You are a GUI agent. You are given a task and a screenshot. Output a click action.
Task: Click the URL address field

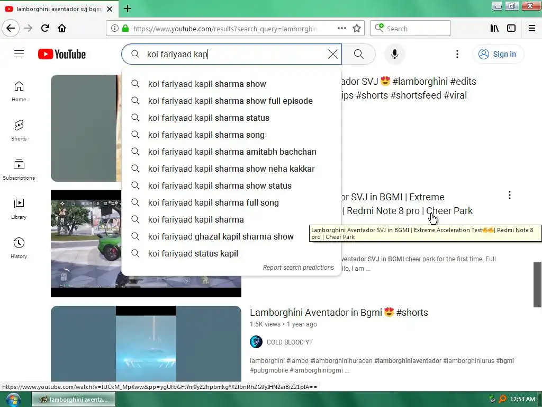pos(224,29)
